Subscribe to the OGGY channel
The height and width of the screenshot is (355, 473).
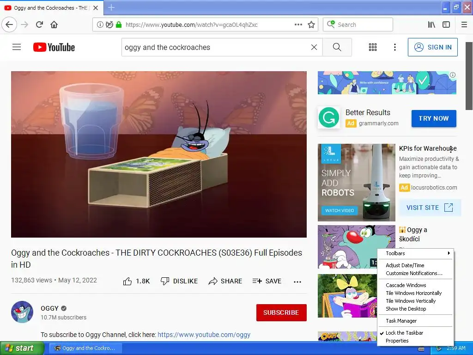coord(281,312)
